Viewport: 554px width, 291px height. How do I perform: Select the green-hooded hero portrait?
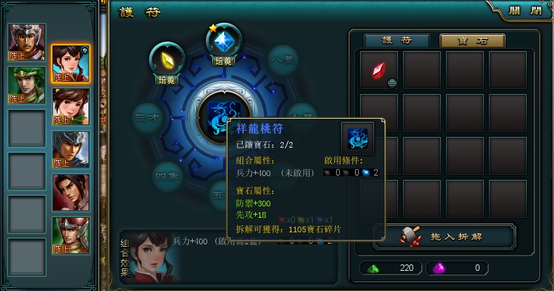click(x=27, y=85)
